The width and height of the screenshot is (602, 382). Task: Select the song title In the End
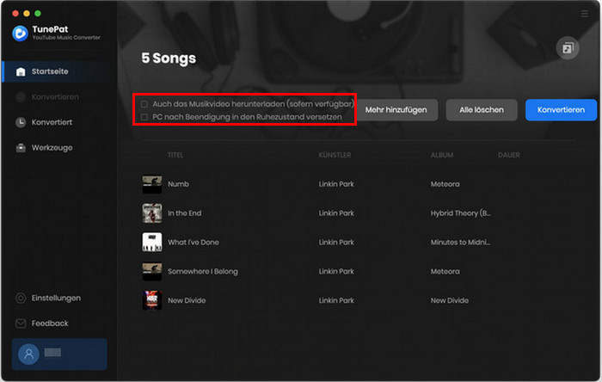click(x=185, y=213)
